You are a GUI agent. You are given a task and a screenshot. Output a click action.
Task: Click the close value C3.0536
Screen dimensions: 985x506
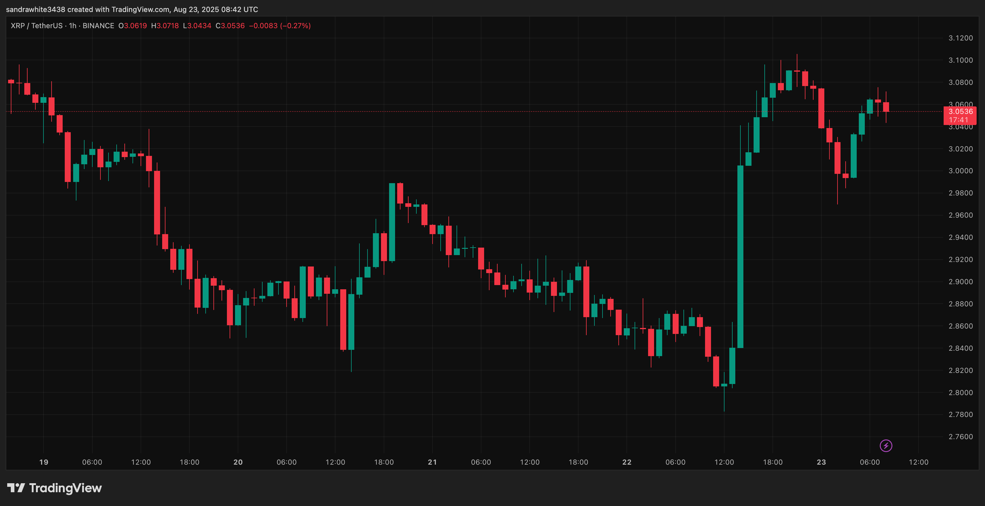click(230, 25)
